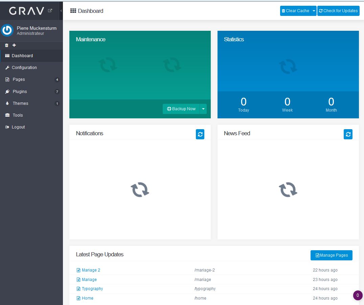Open the external site link icon beside GRAV logo
The image size is (364, 305).
pos(50,10)
